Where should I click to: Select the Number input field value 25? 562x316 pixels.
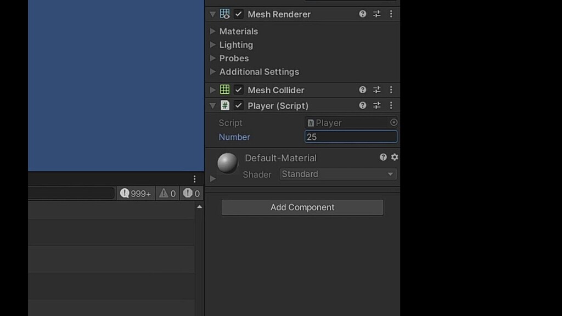pos(351,137)
